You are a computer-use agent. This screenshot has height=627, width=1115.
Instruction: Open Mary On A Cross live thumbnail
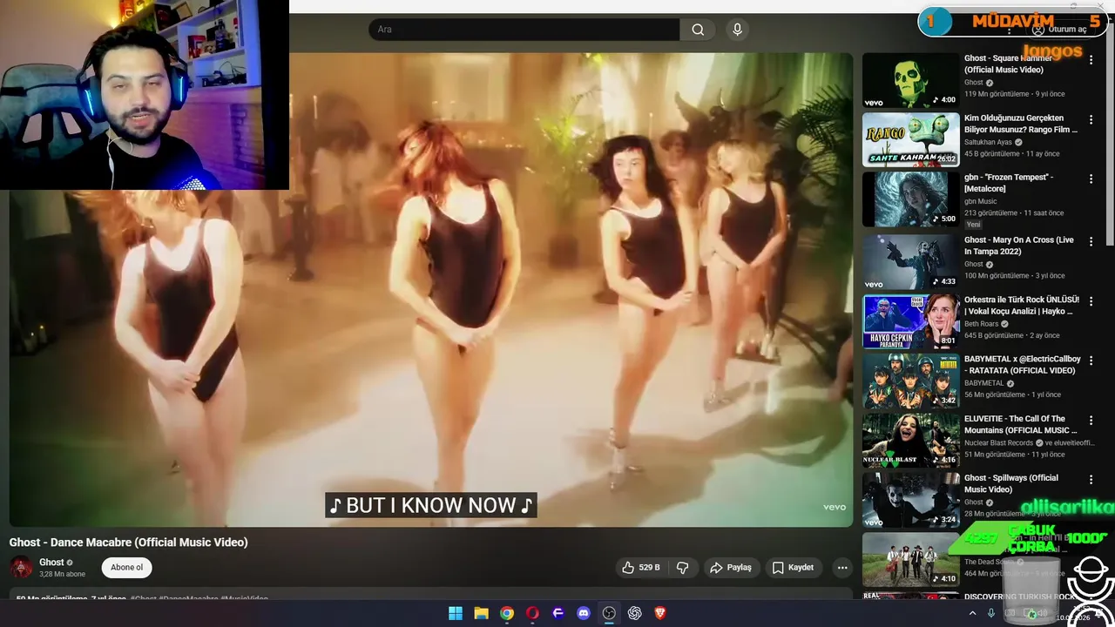pos(910,262)
